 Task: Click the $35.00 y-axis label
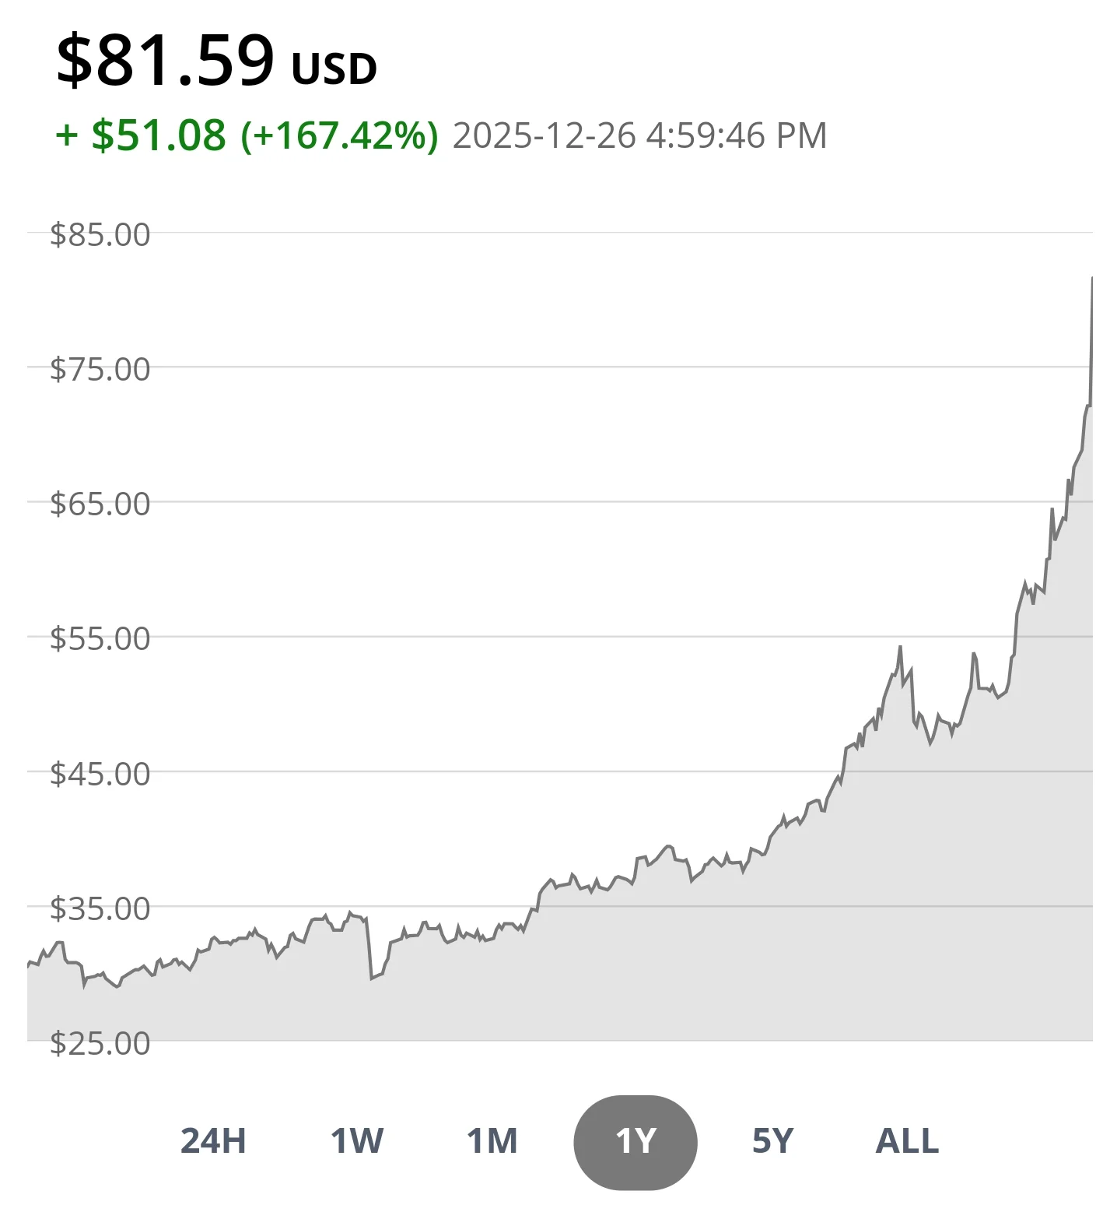100,908
